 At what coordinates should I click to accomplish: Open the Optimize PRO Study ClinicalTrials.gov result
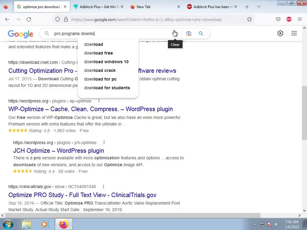pyautogui.click(x=82, y=195)
